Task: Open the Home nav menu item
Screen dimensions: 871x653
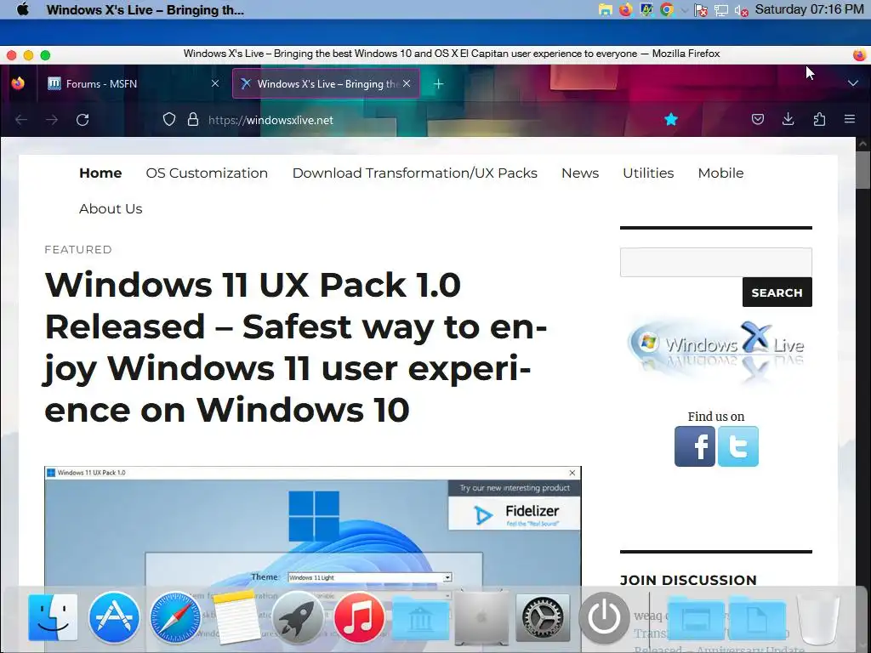Action: 100,173
